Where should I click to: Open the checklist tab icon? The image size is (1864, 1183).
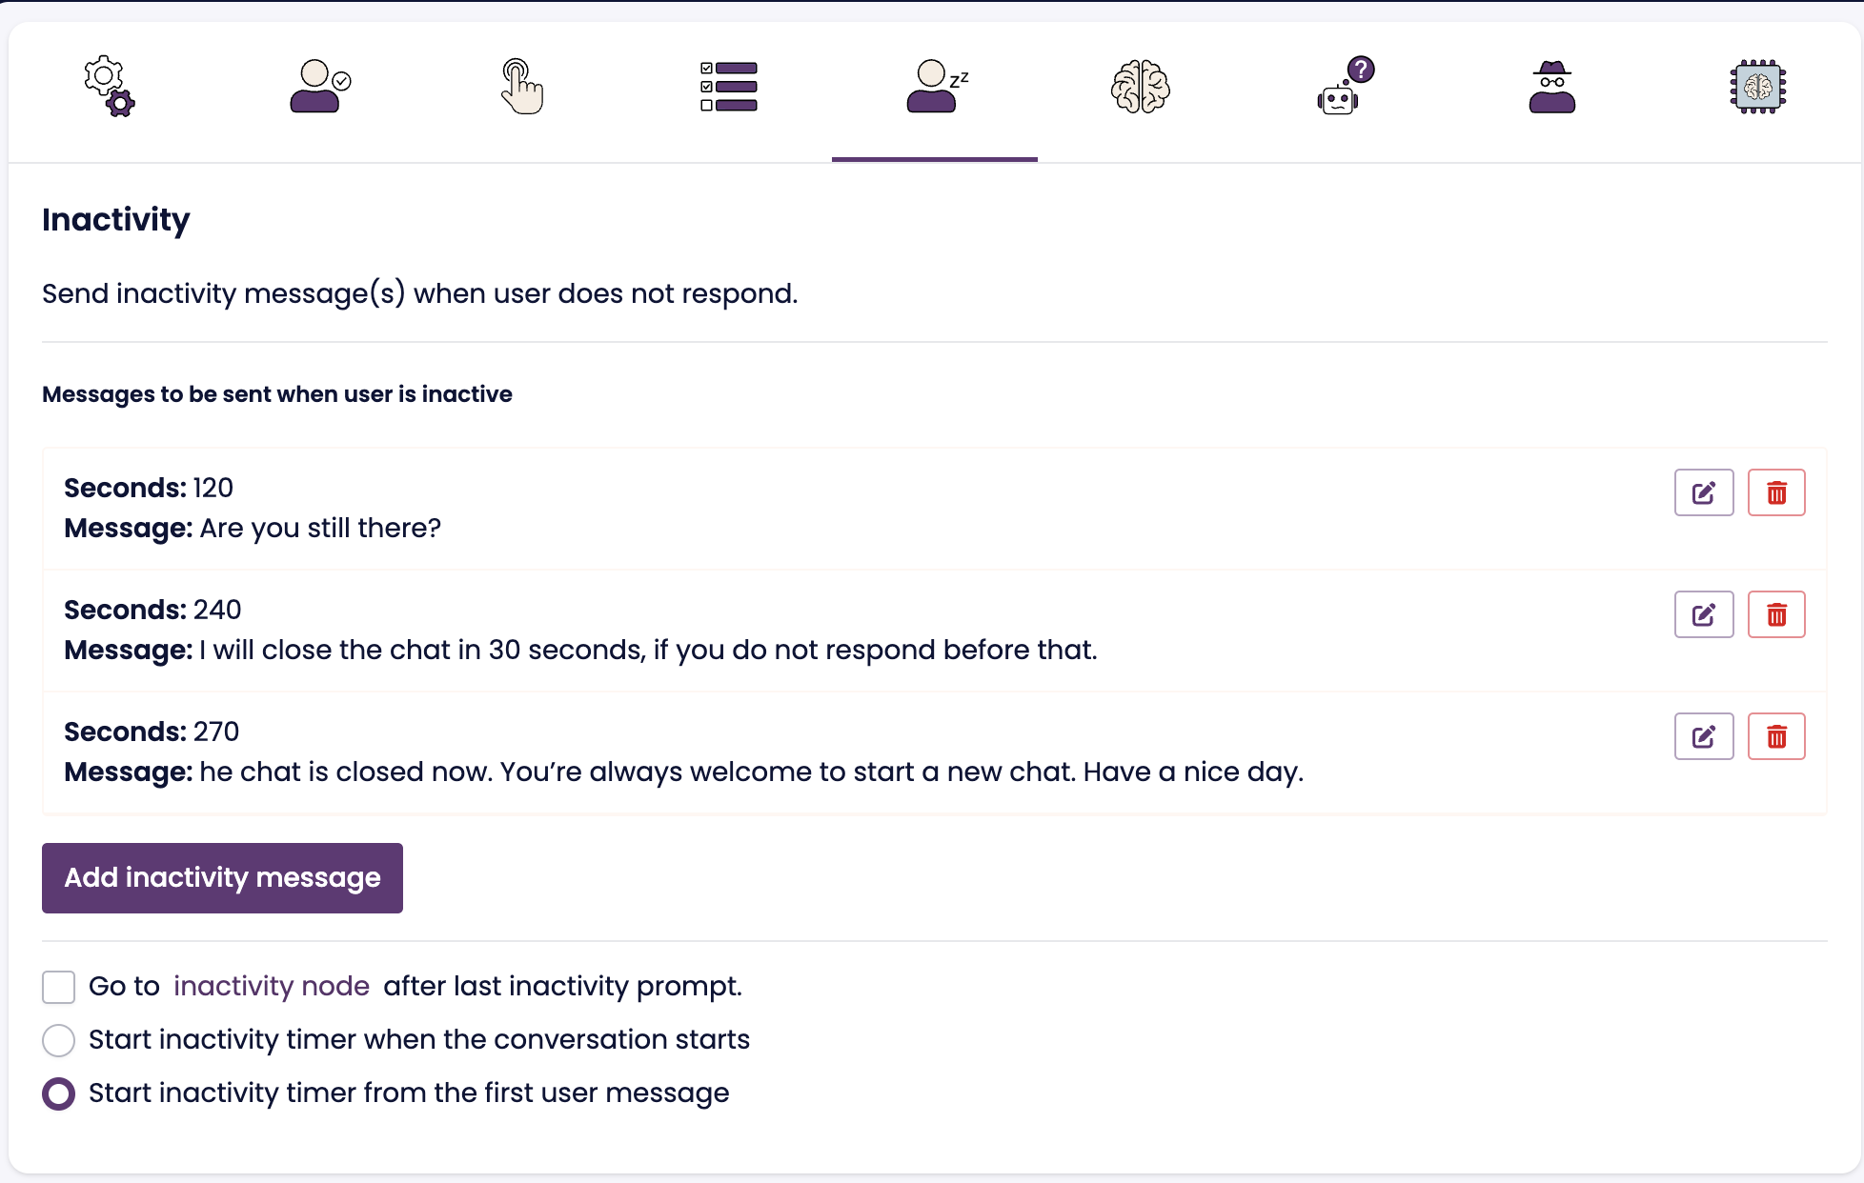coord(729,87)
